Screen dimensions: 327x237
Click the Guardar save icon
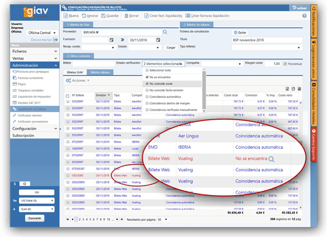[103, 16]
